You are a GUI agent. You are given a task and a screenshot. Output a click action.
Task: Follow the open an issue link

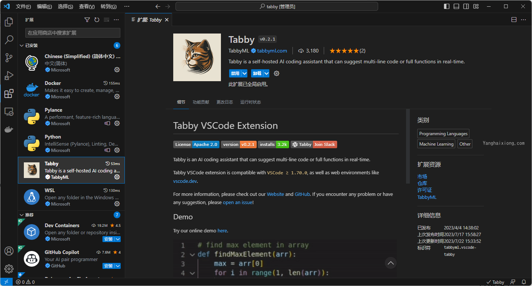click(238, 202)
